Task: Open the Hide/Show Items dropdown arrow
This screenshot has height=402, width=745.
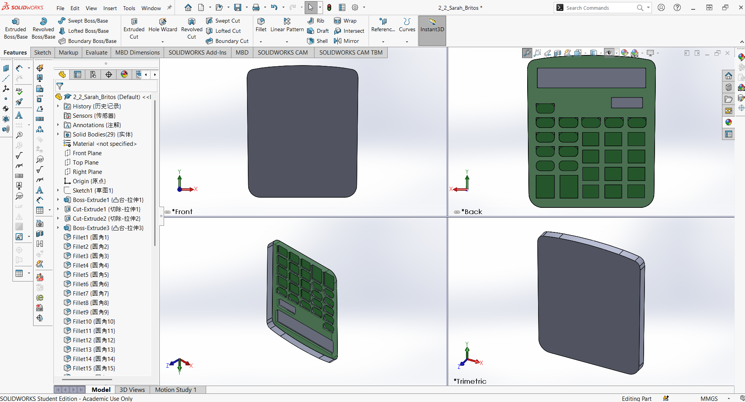Action: pos(616,53)
